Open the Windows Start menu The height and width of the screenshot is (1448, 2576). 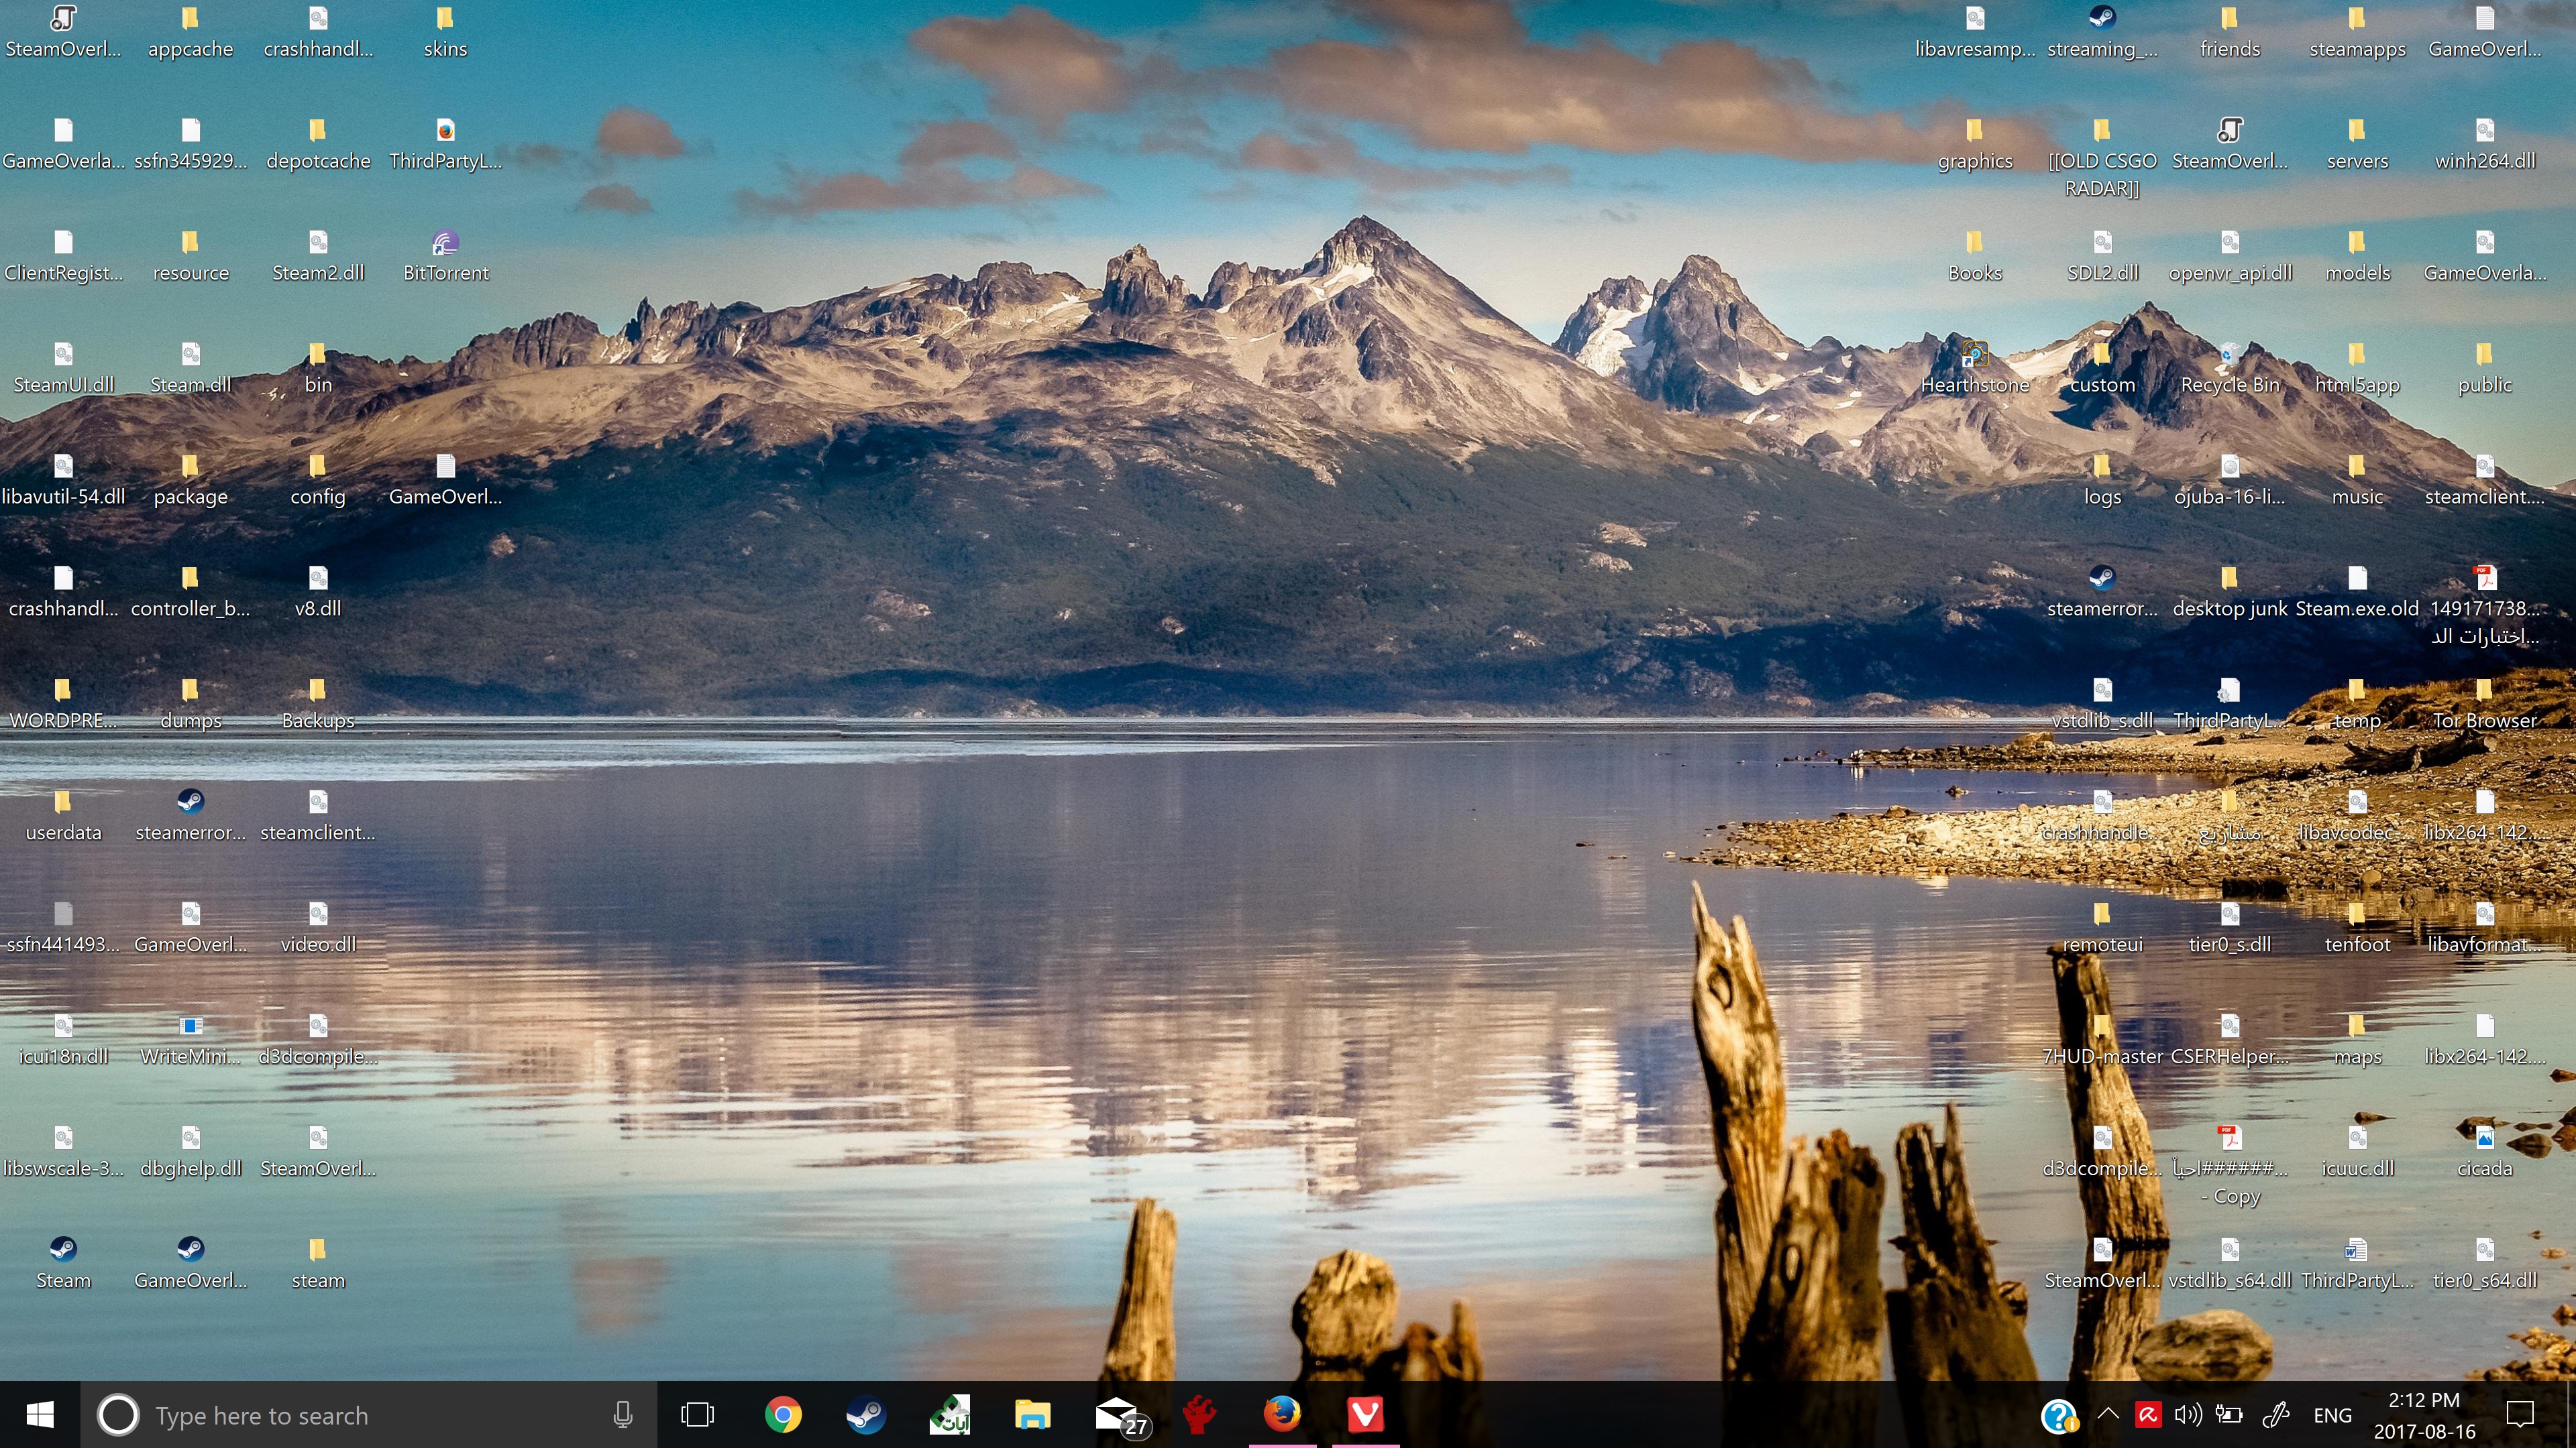[40, 1415]
